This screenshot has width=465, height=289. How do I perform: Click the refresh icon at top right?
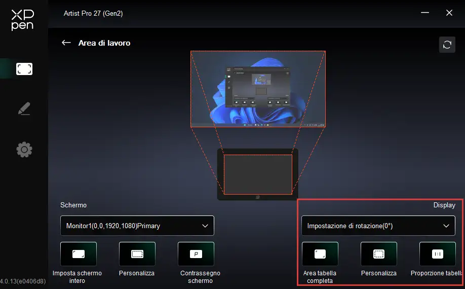tap(447, 45)
